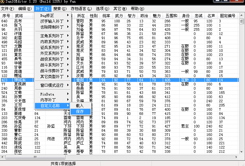Choose 载入 in the 自定义名称 submenu
This screenshot has height=166, width=245.
[x=80, y=105]
